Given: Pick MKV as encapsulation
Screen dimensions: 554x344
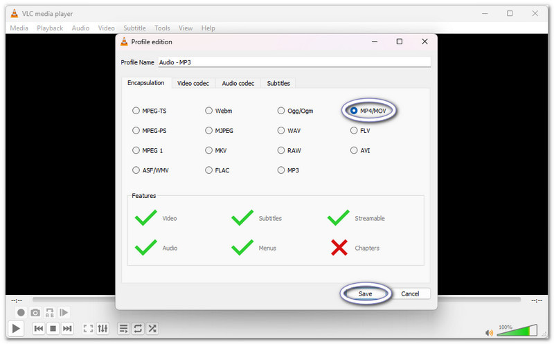Looking at the screenshot, I should click(x=209, y=150).
